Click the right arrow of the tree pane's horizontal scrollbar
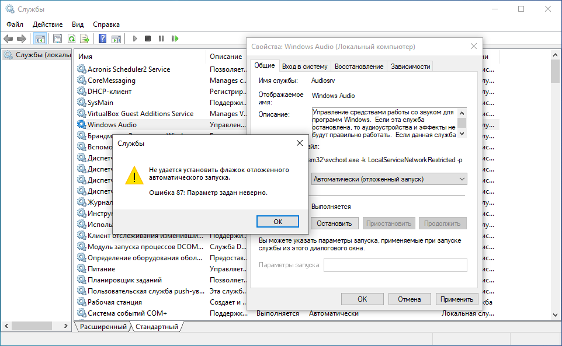 pos(65,326)
